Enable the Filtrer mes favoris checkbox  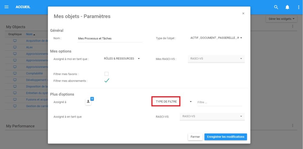coord(106,74)
